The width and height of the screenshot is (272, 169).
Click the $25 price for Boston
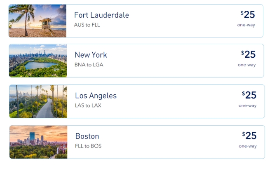pyautogui.click(x=249, y=136)
